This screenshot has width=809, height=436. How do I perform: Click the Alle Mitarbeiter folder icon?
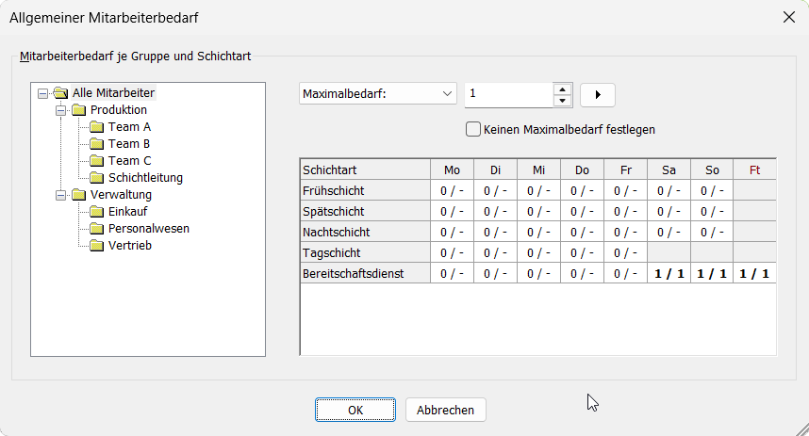coord(61,93)
